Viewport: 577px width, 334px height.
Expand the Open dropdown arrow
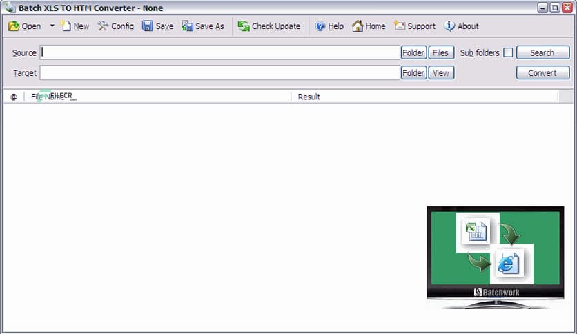point(52,26)
